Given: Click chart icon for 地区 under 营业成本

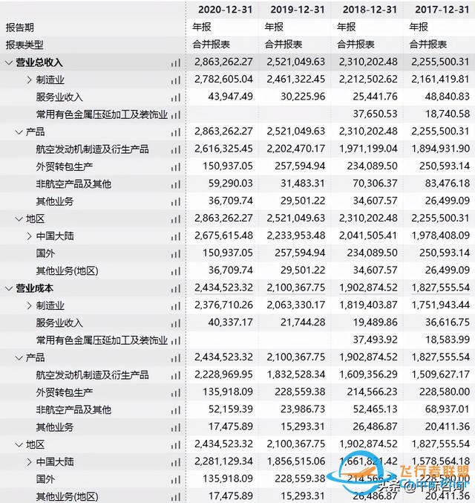Looking at the screenshot, I should click(176, 444).
